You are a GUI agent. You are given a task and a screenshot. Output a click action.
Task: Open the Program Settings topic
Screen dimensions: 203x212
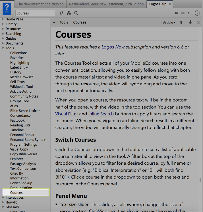tap(24, 144)
